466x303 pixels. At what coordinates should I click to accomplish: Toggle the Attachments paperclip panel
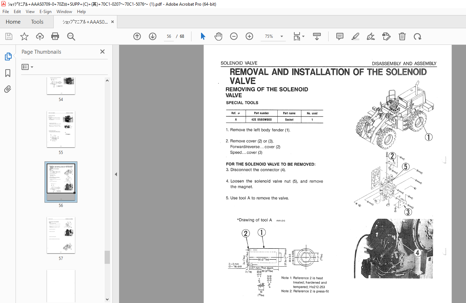coord(8,89)
